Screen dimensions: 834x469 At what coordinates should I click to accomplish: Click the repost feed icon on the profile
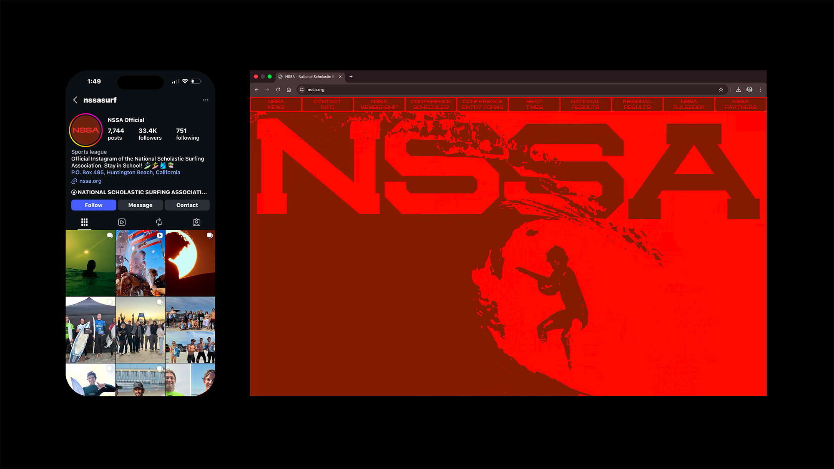point(159,222)
